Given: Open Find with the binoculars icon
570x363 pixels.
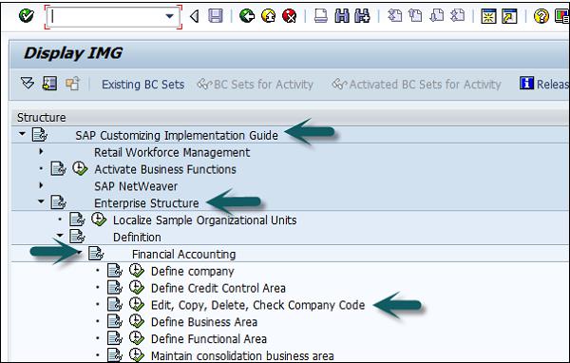Looking at the screenshot, I should [342, 16].
